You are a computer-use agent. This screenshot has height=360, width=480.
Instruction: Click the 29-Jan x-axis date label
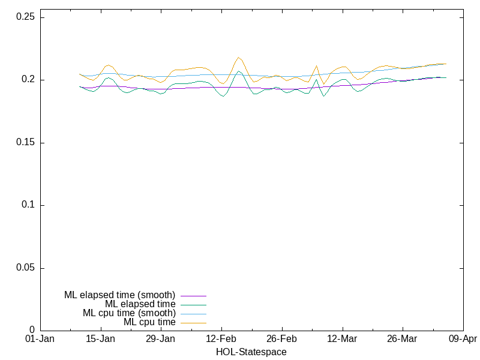click(161, 339)
